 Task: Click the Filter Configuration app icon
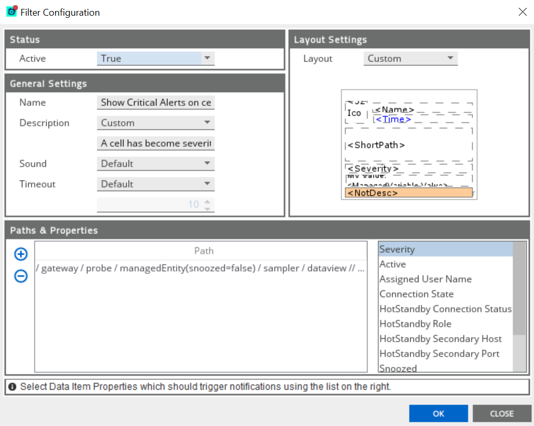tap(12, 12)
